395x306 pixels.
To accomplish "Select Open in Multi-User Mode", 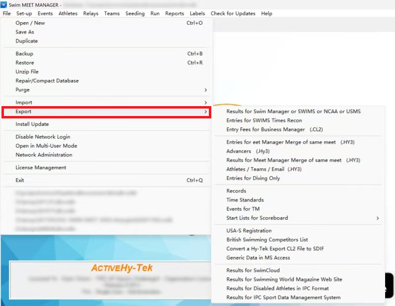I will coord(46,146).
